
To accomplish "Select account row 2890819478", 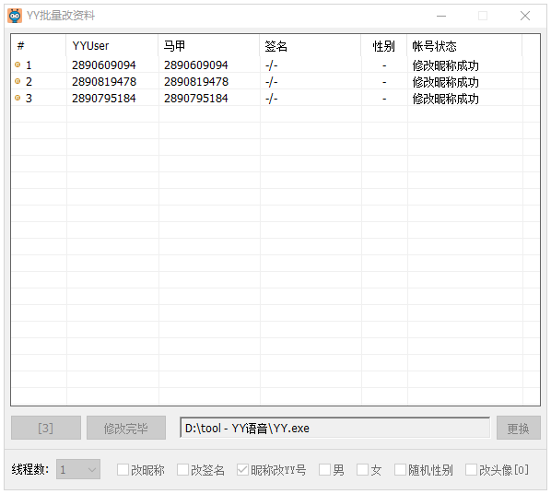I will [x=275, y=82].
